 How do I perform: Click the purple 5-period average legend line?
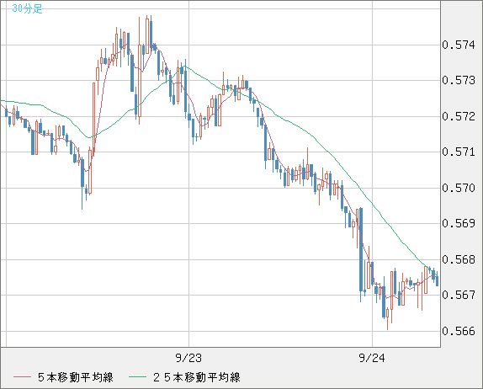(x=22, y=377)
